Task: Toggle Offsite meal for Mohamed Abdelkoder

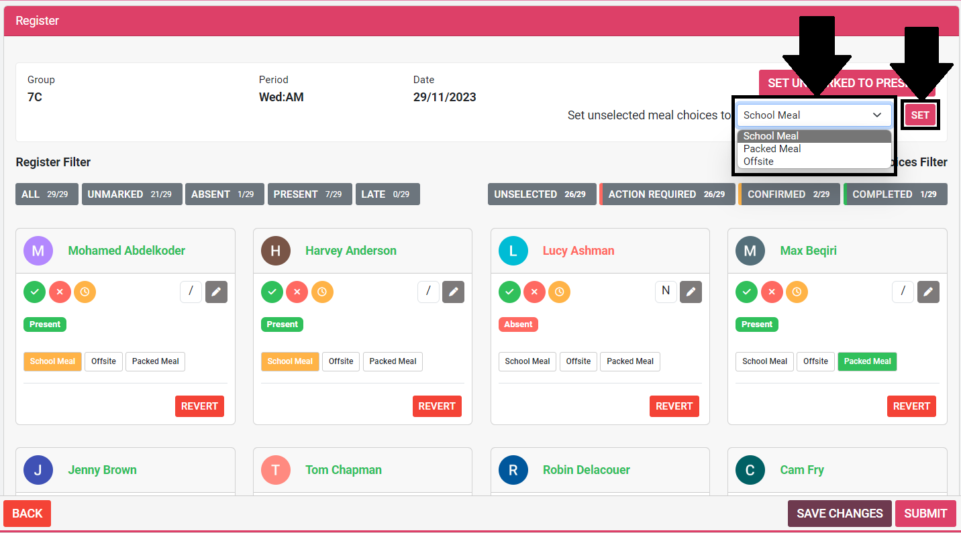Action: 103,361
